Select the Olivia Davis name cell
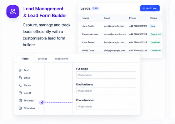Viewport: 175px width, 124px height. 88,50
